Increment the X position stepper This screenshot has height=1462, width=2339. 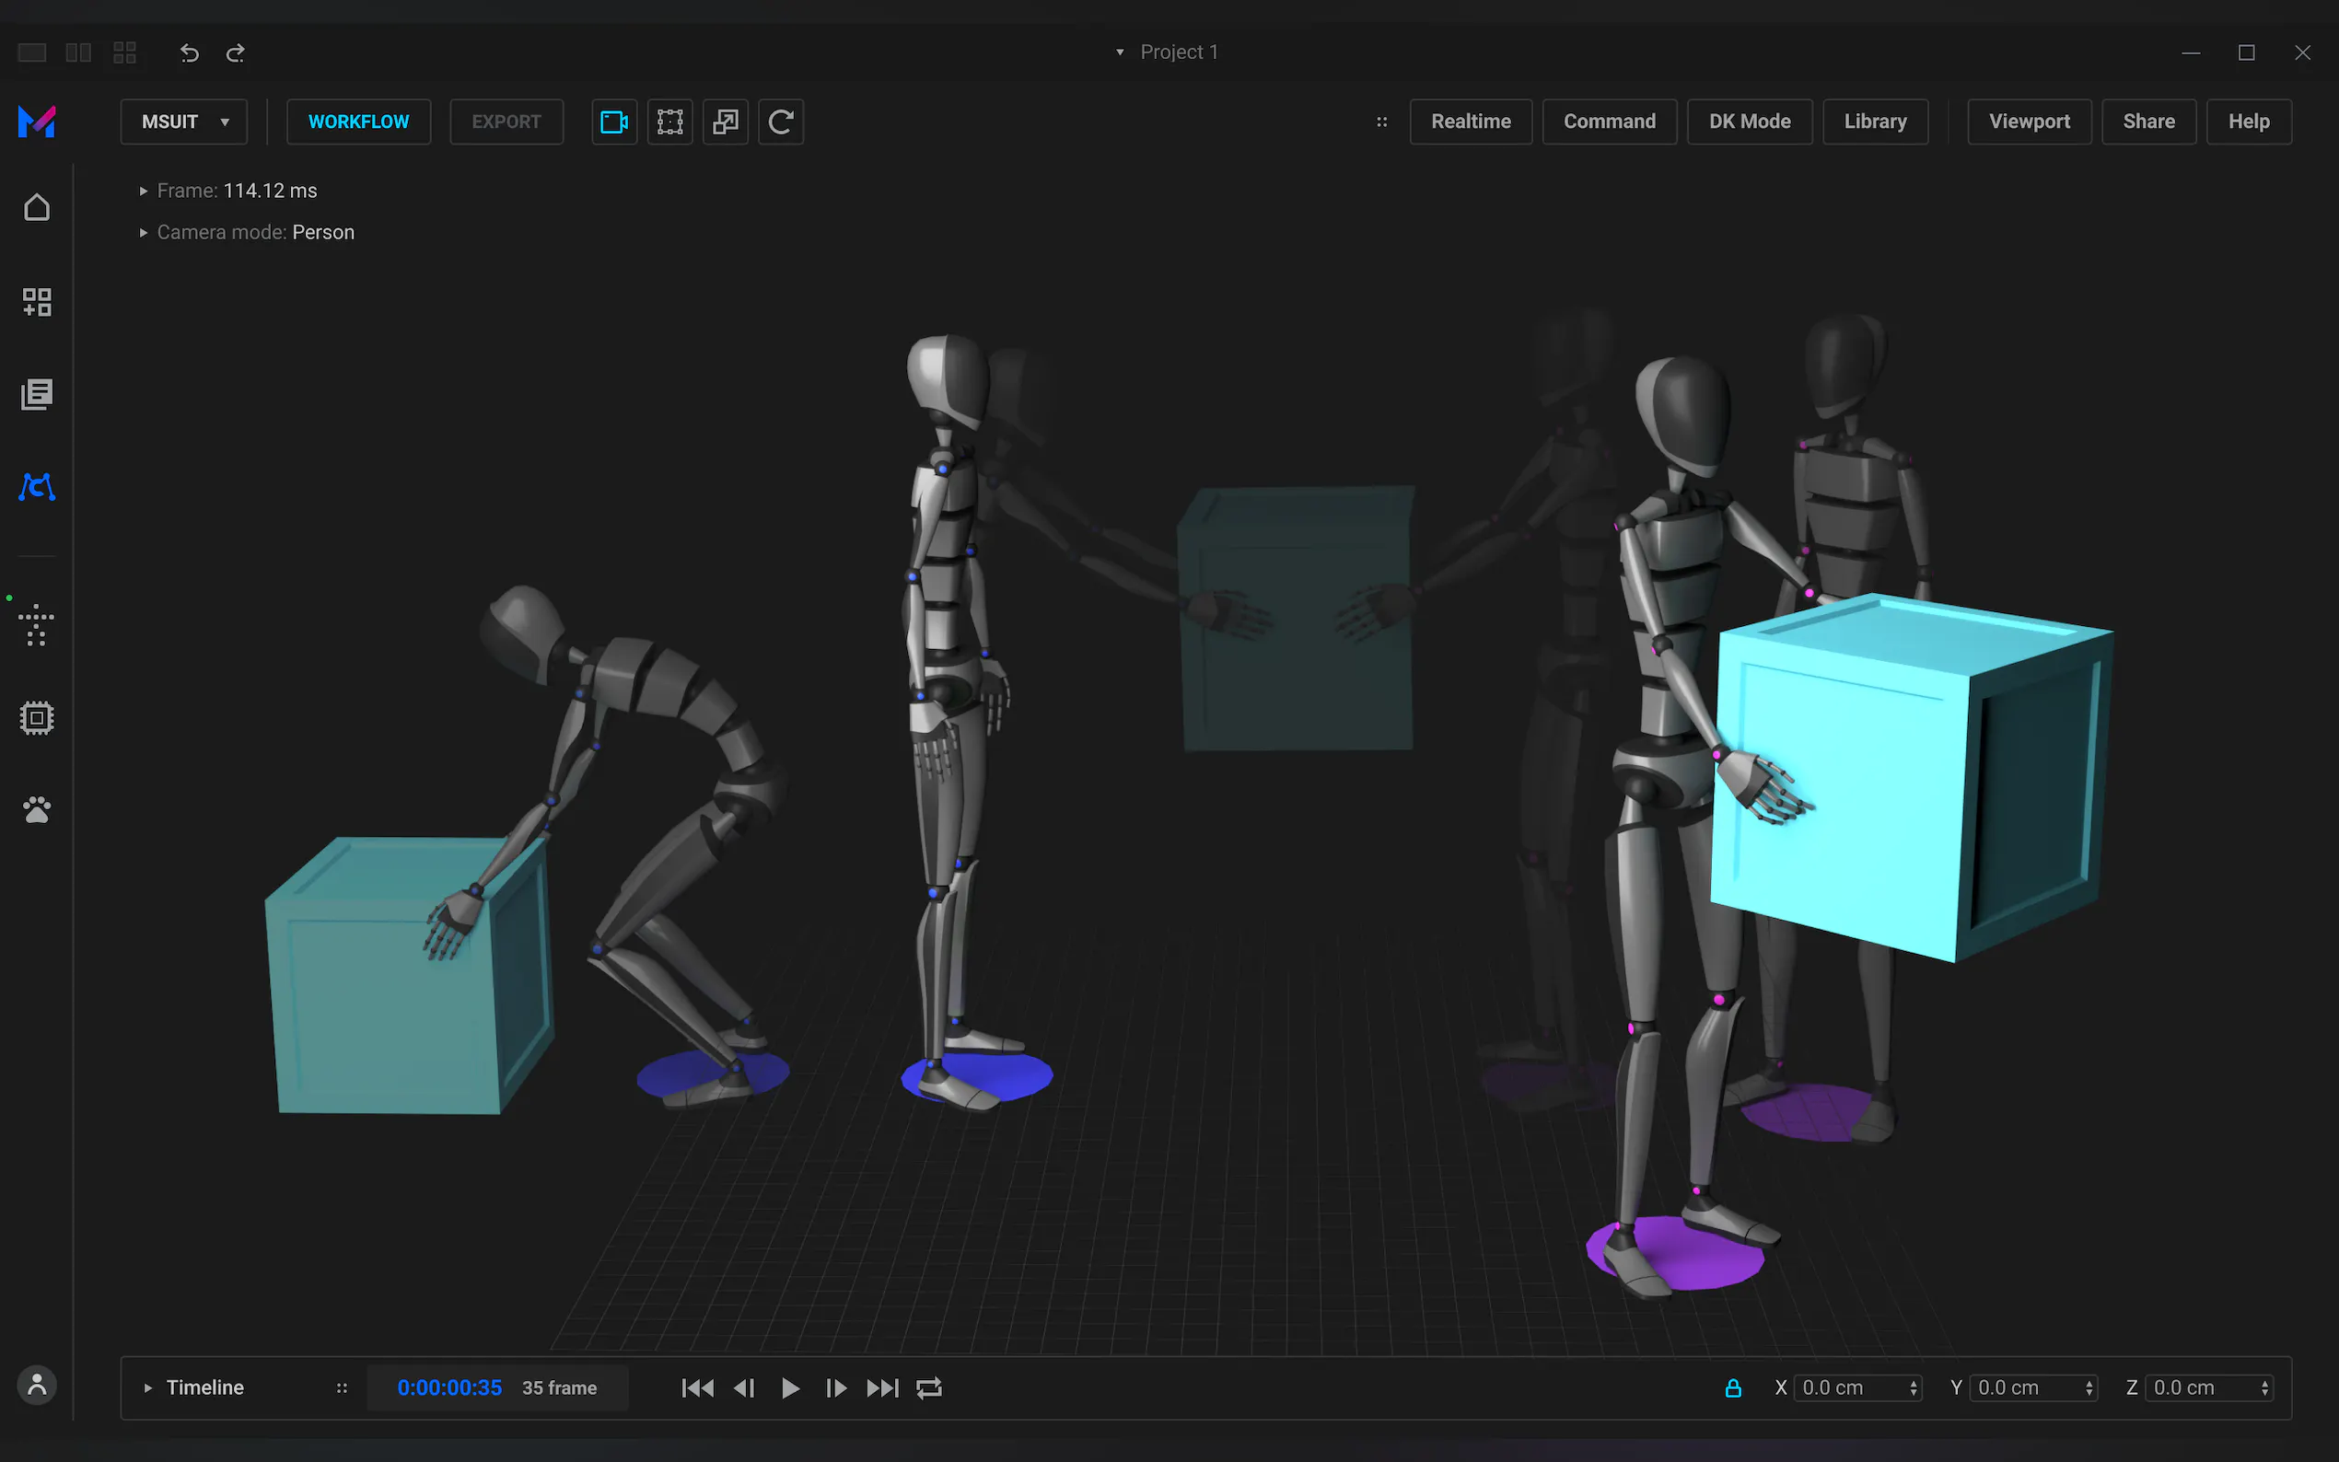(1914, 1383)
